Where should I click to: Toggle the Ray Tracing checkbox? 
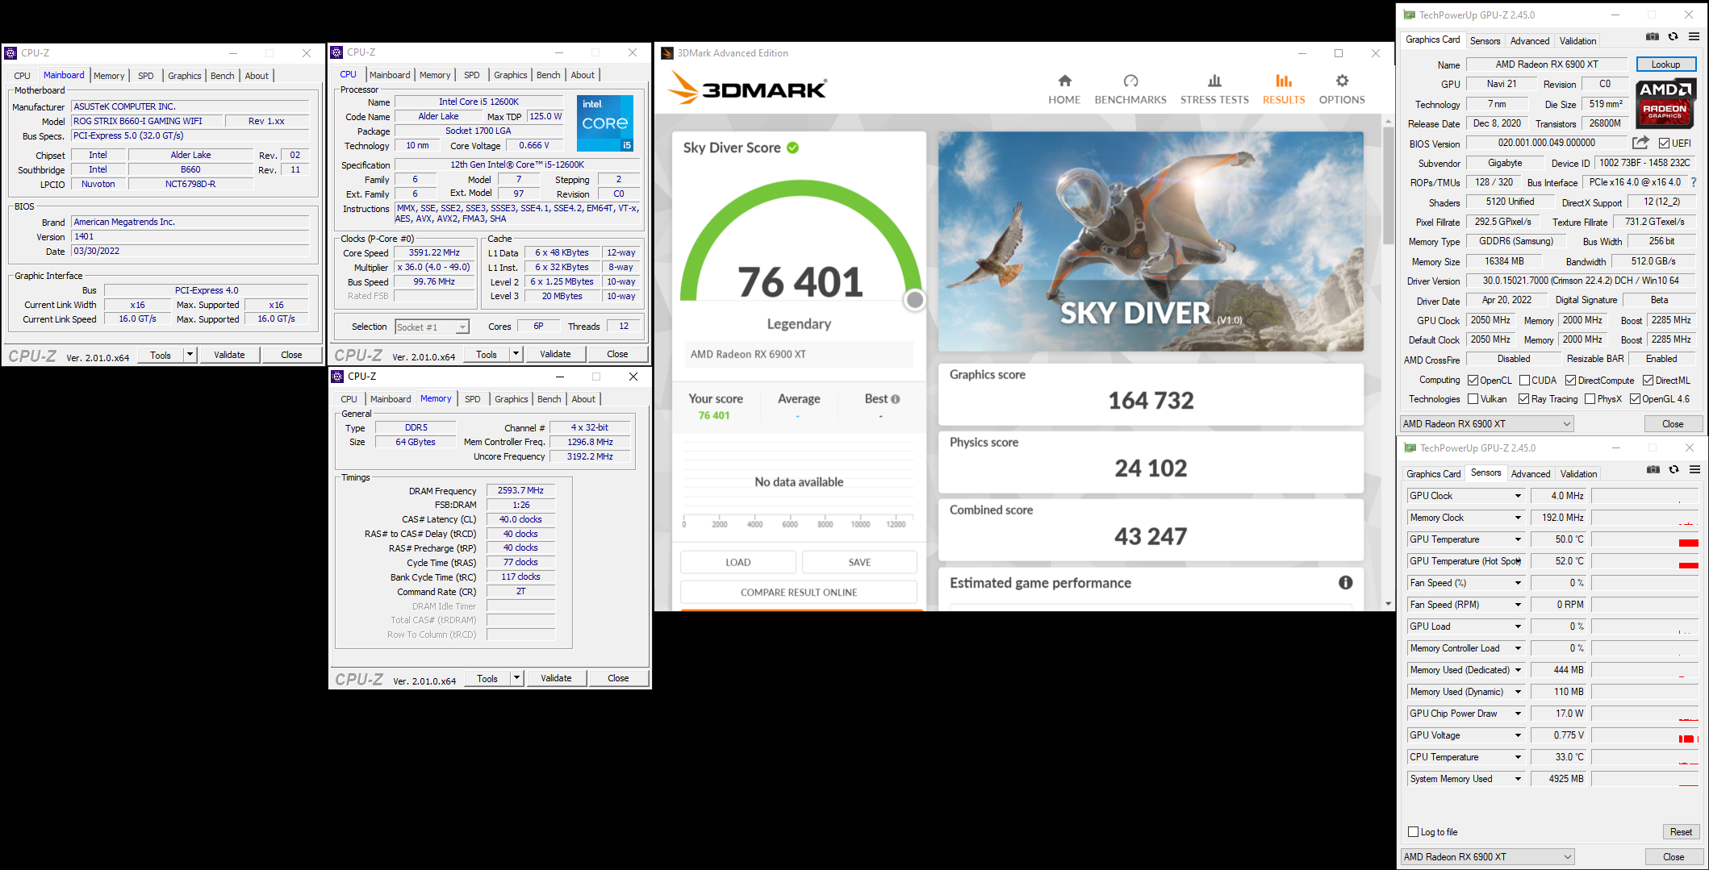(x=1523, y=399)
